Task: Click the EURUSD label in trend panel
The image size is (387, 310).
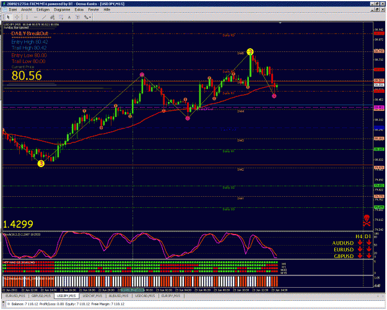Action: click(344, 249)
